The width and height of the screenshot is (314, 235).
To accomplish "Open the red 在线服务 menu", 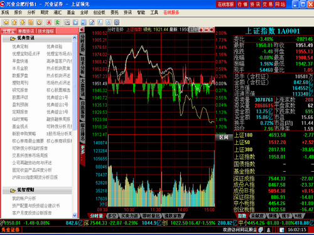I will coord(171,13).
